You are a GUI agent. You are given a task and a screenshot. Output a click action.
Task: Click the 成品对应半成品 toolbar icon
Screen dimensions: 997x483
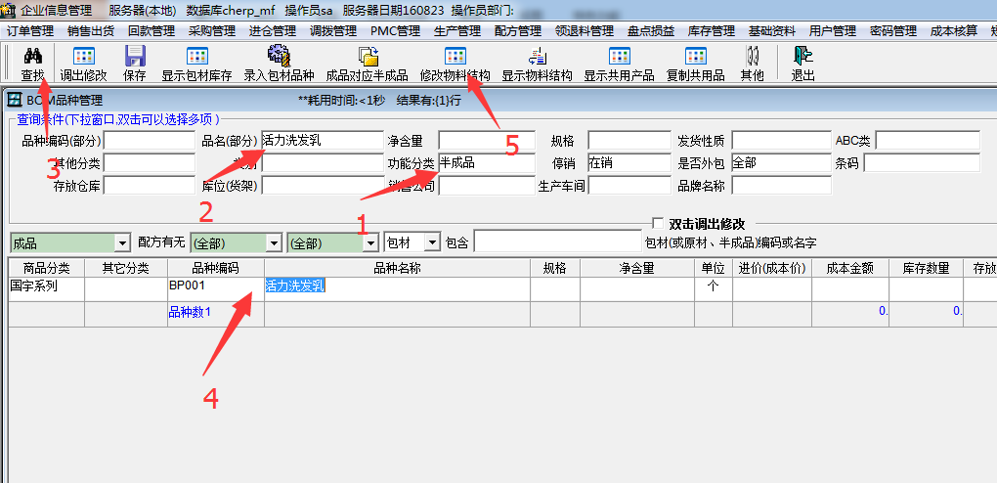point(367,56)
